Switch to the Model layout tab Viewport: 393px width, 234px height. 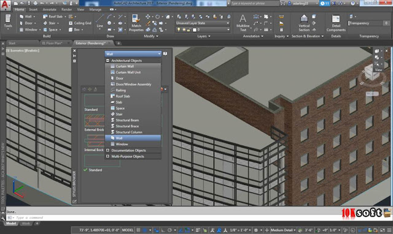11,224
